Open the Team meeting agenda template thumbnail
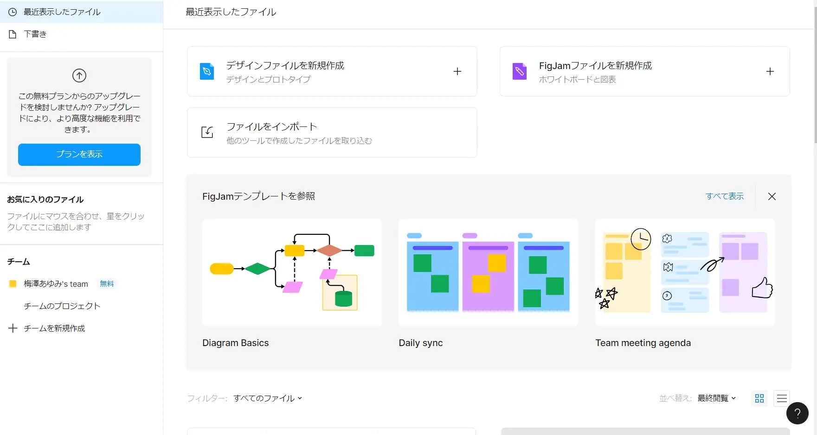This screenshot has height=435, width=817. click(x=685, y=272)
